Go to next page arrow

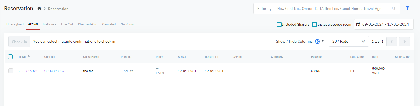404,42
